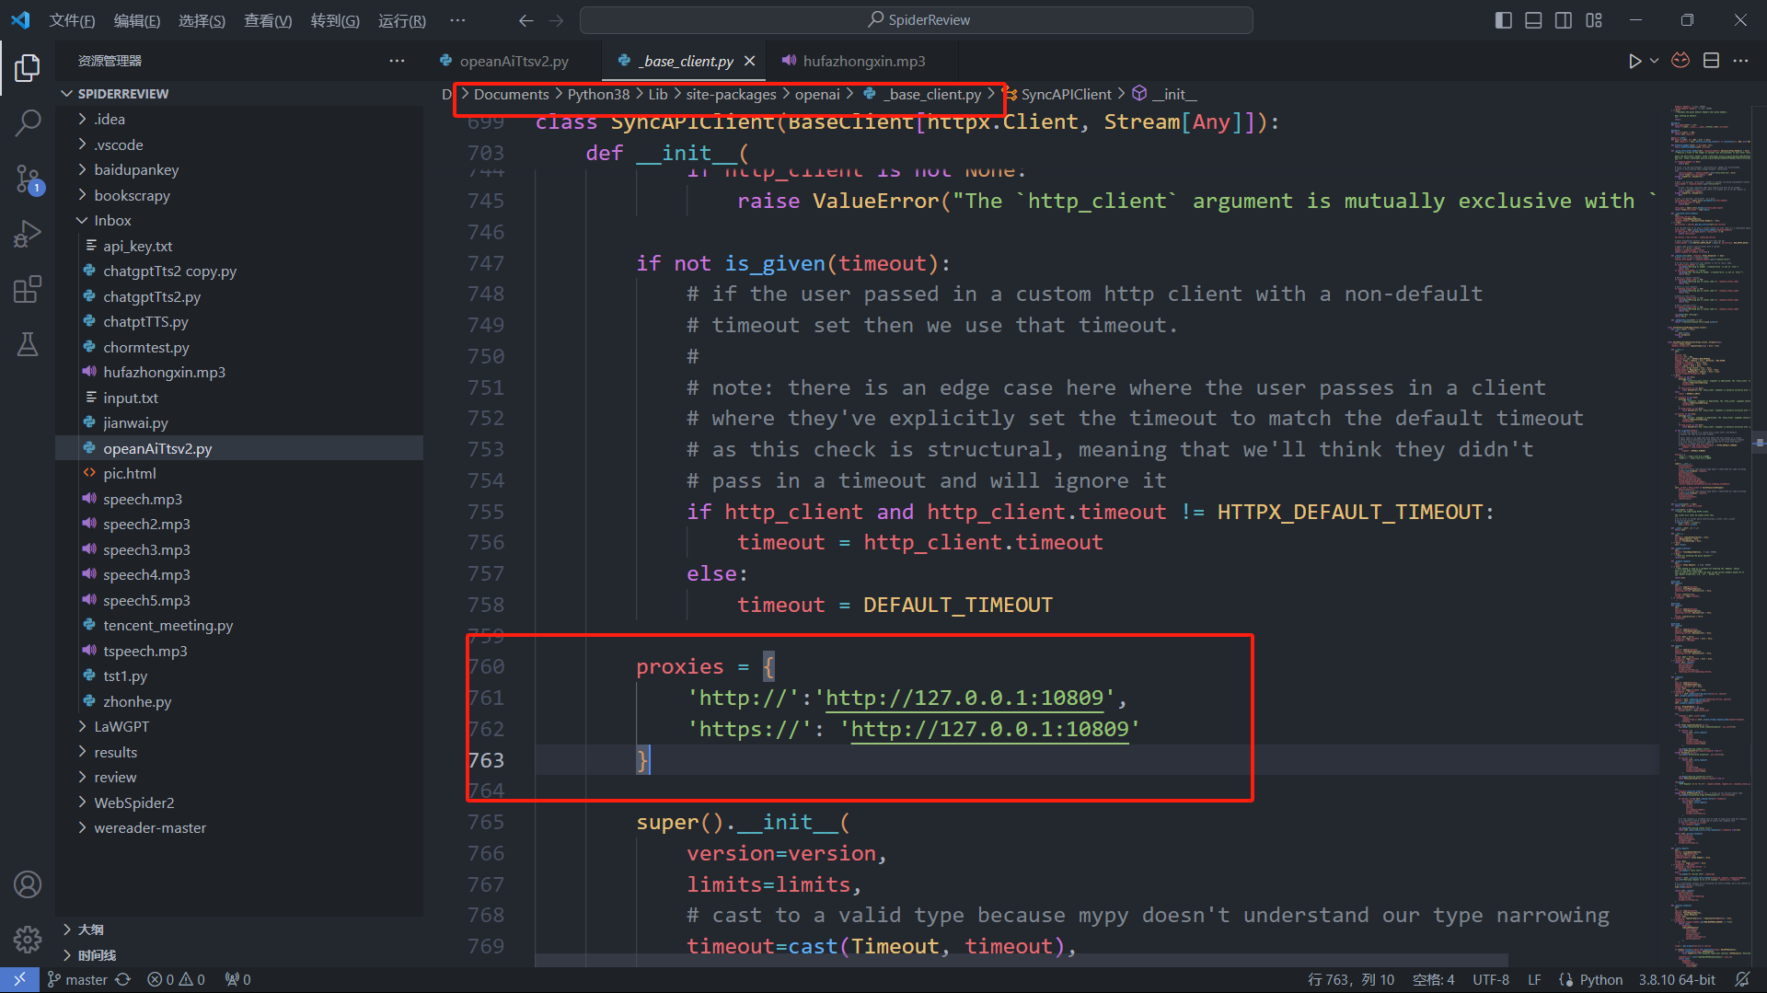Open the 运行(R) menu

(402, 20)
